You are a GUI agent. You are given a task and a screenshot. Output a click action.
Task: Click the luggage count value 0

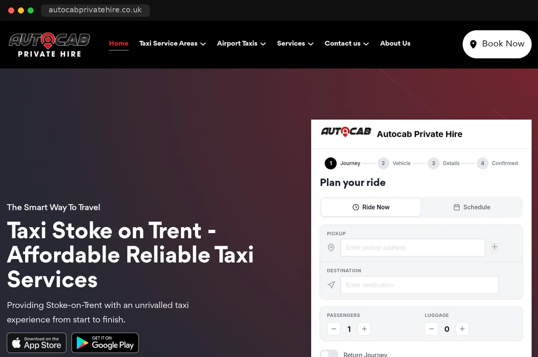pos(447,329)
